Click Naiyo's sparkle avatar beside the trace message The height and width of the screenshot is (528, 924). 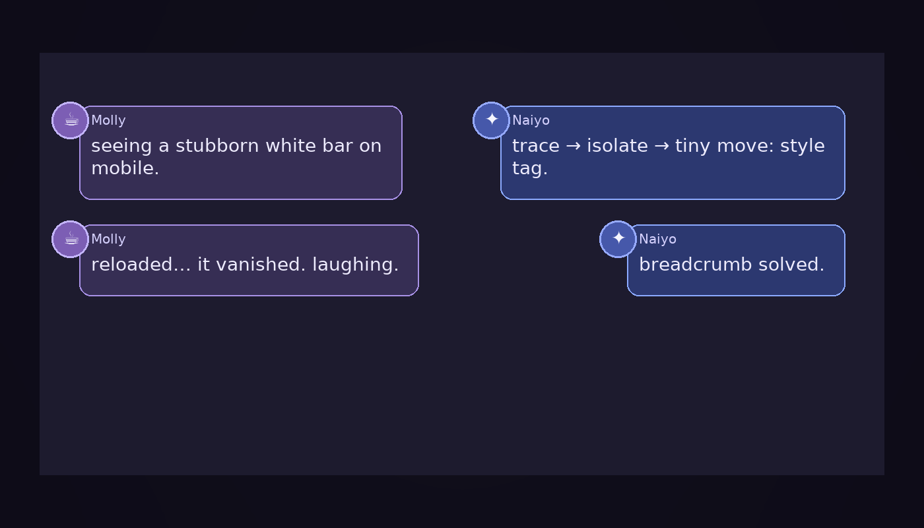point(492,121)
